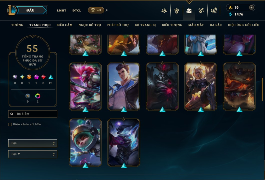Expand the top center chevron arrow

click(x=189, y=2)
